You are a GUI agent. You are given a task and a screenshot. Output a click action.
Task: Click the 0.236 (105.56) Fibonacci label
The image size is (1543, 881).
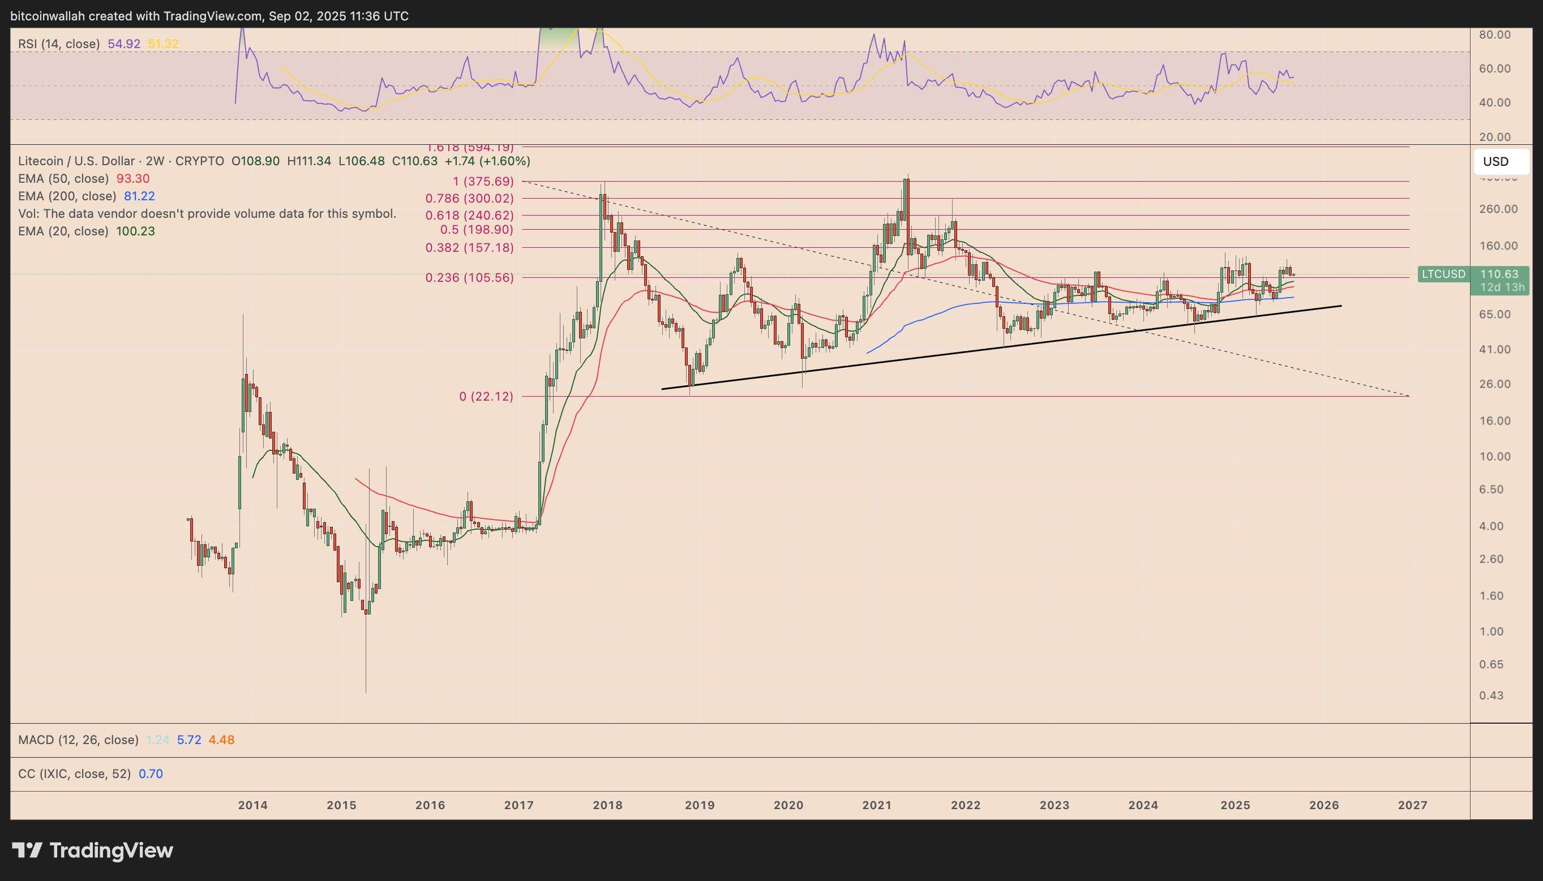point(470,277)
